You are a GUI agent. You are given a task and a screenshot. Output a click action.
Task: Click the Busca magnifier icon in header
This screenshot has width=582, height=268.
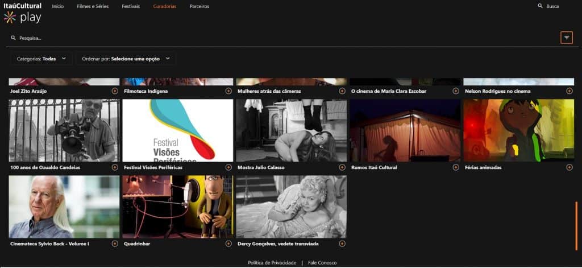(x=540, y=6)
